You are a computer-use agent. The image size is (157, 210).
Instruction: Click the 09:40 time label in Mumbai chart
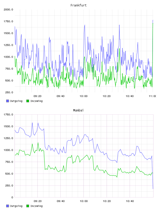(x=61, y=201)
